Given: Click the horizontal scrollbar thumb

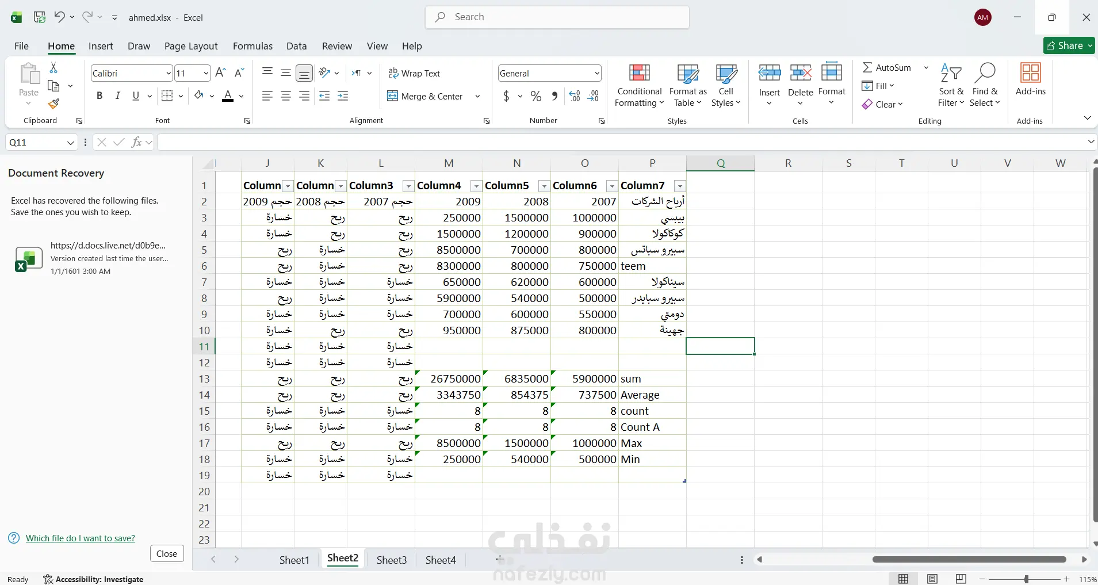Looking at the screenshot, I should (x=969, y=559).
